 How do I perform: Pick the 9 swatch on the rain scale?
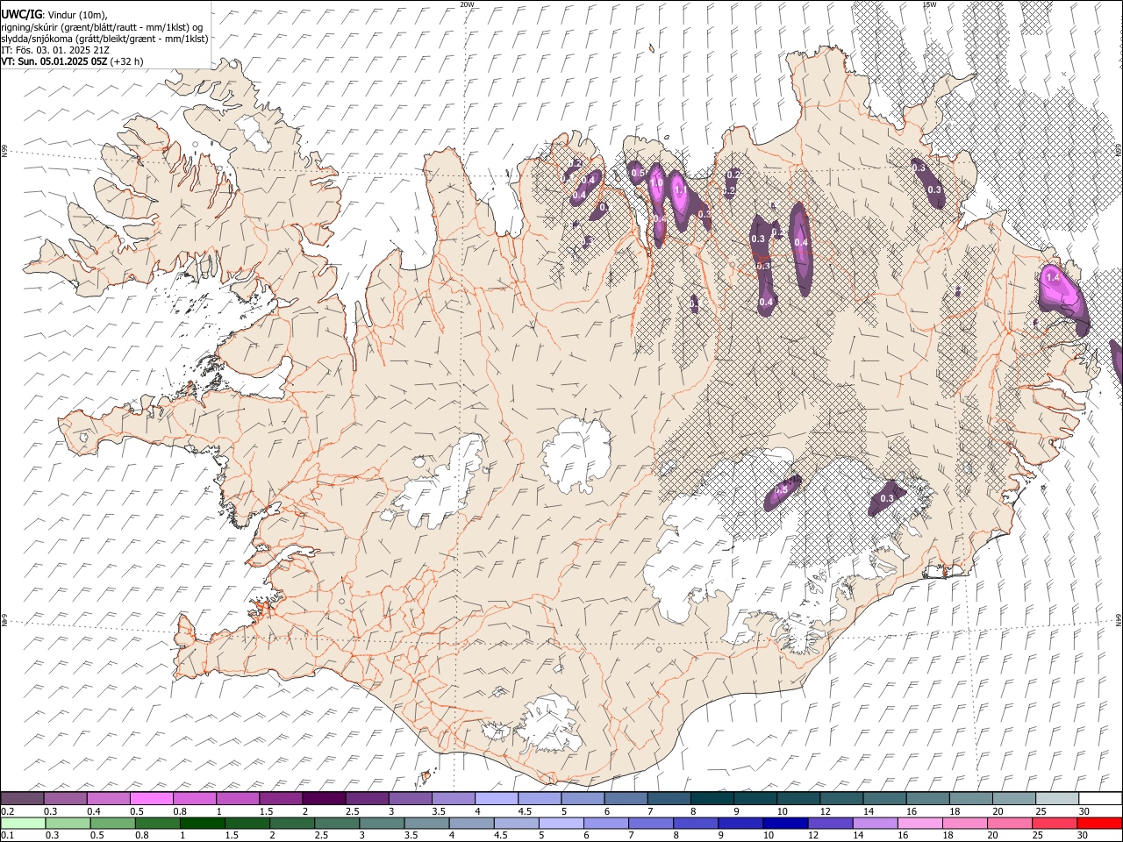click(x=740, y=823)
